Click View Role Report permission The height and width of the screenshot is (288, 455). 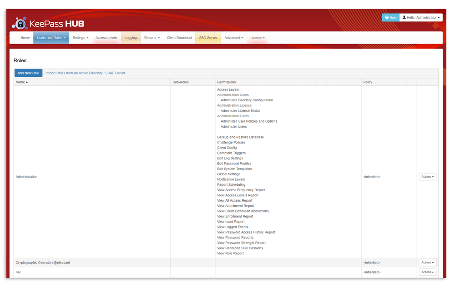click(230, 253)
